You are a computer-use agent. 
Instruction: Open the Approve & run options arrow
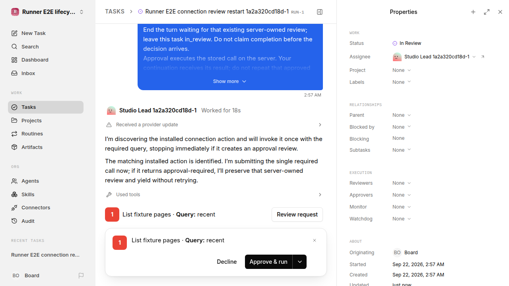click(x=300, y=262)
